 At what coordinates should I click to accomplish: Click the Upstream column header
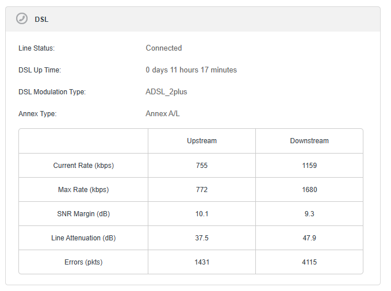click(201, 141)
